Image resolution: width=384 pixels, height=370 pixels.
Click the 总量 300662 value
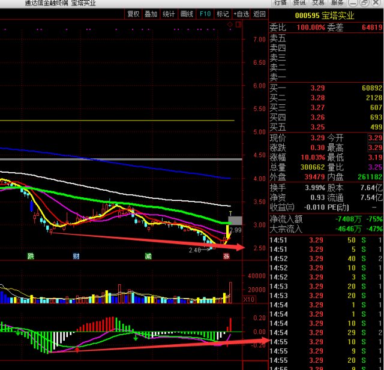[x=313, y=167]
